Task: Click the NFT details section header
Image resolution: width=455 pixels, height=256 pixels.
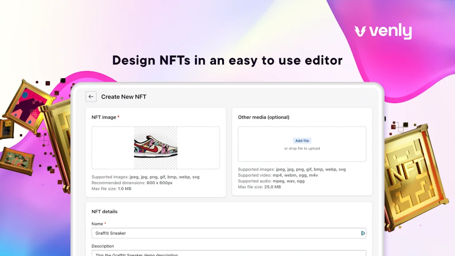Action: [104, 212]
